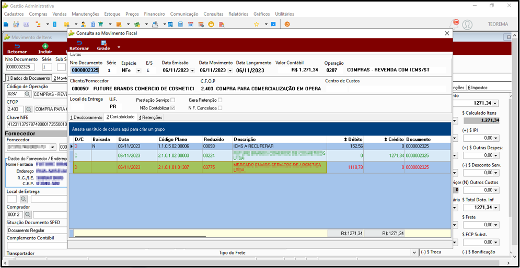Toggle the Gera Retenção checkbox
The height and width of the screenshot is (268, 520).
tap(220, 100)
